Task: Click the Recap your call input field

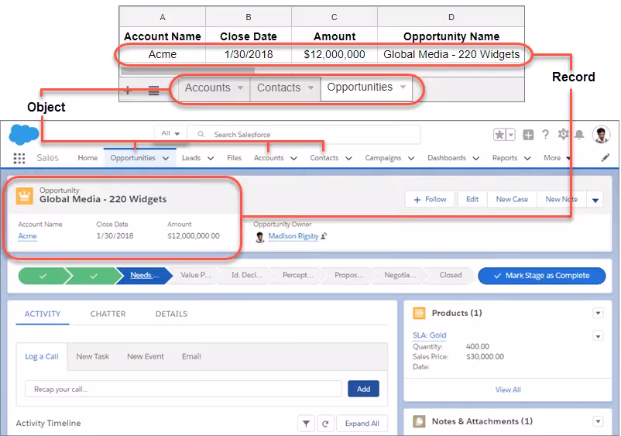Action: (184, 390)
